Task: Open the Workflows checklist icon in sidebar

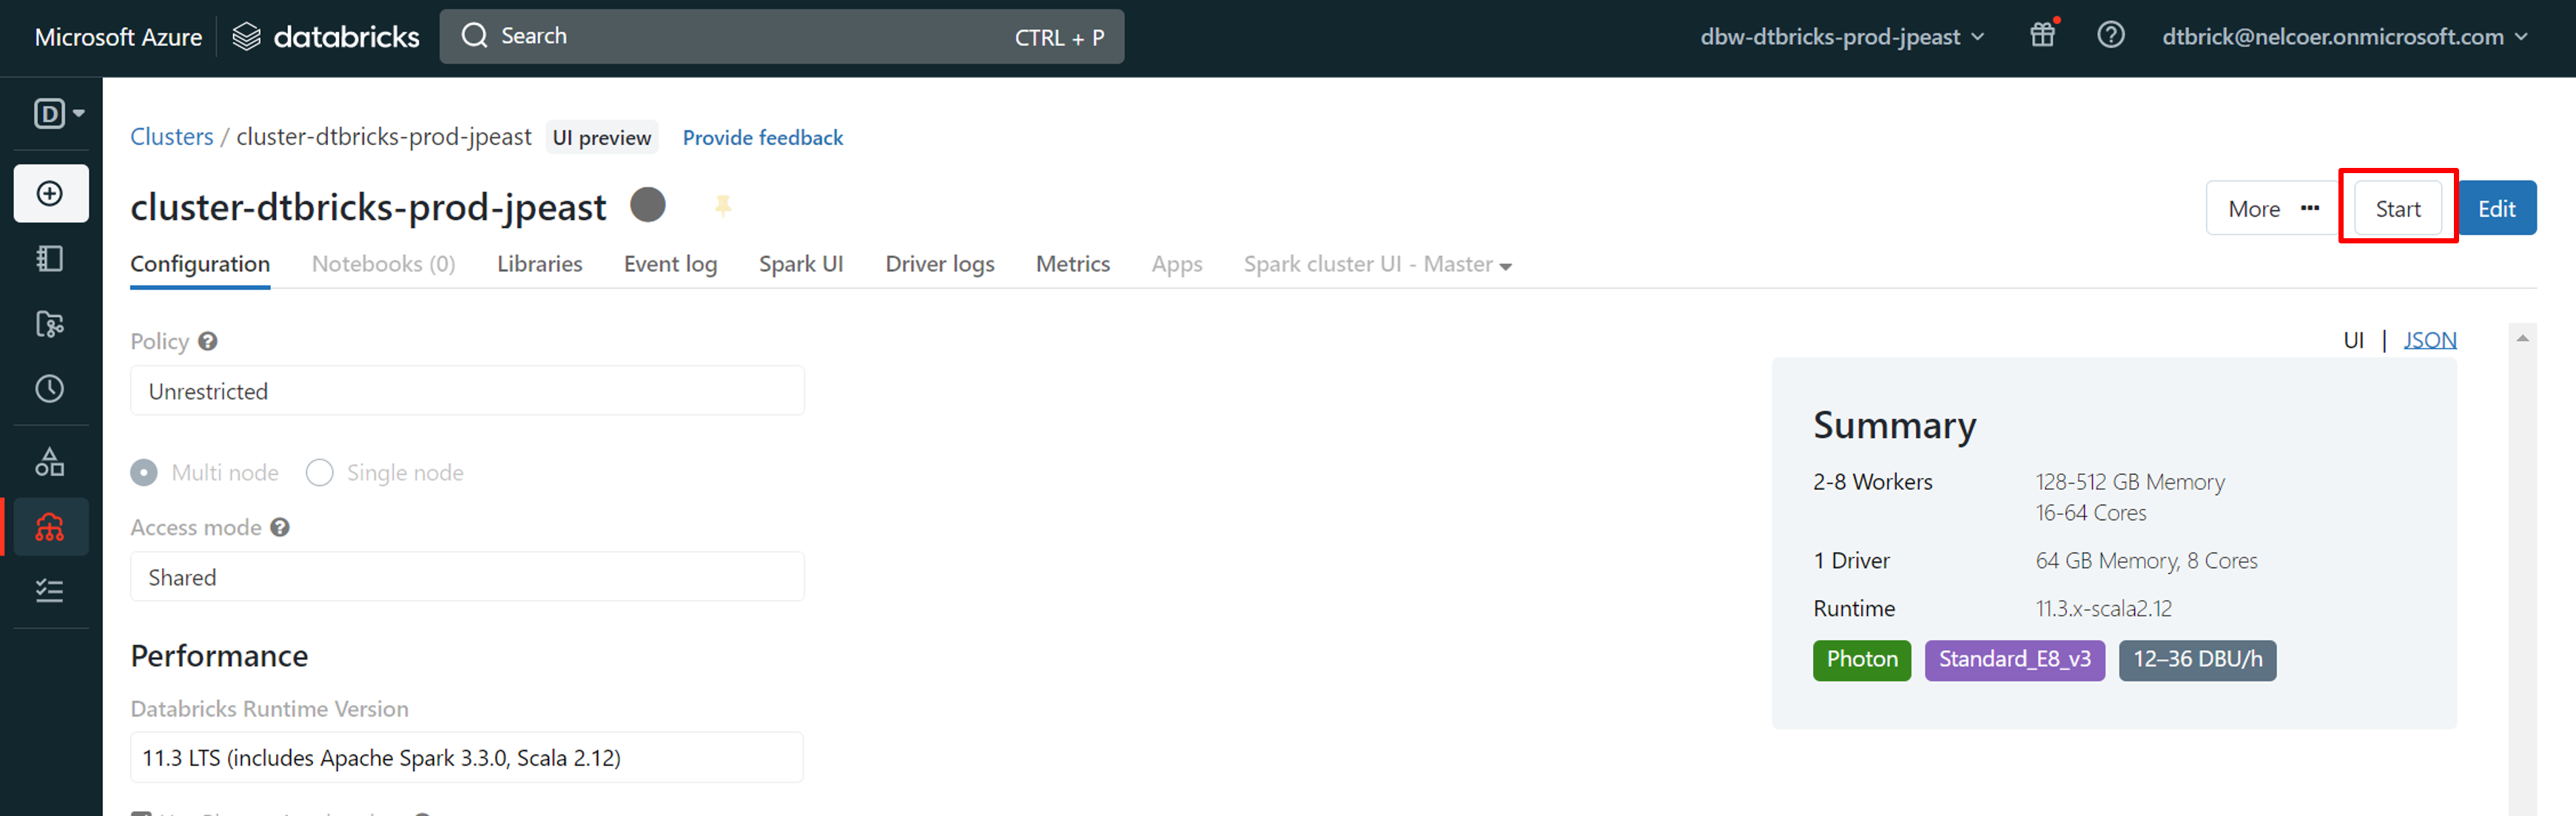Action: point(50,591)
